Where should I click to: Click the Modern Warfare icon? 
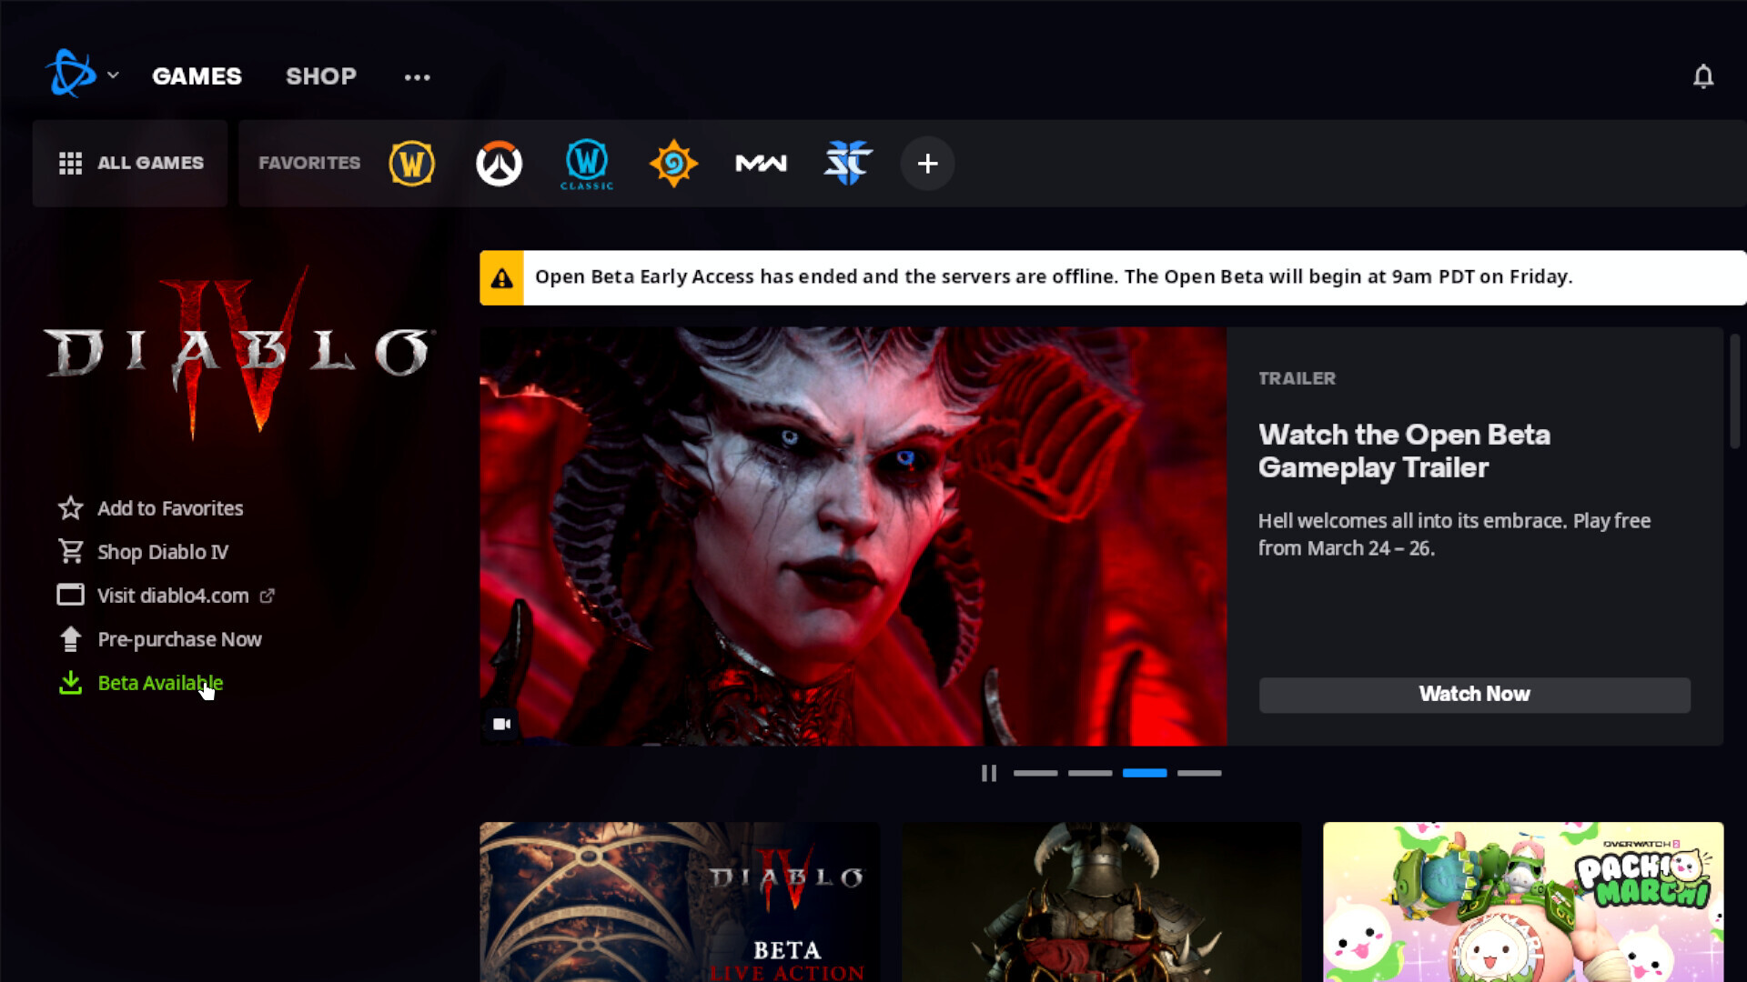[x=761, y=162]
